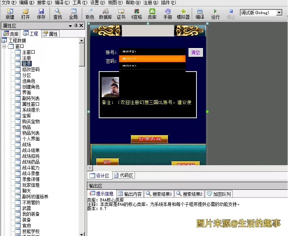The height and width of the screenshot is (236, 288).
Task: Launch the 模拟器 Android emulator
Action: [x=183, y=14]
